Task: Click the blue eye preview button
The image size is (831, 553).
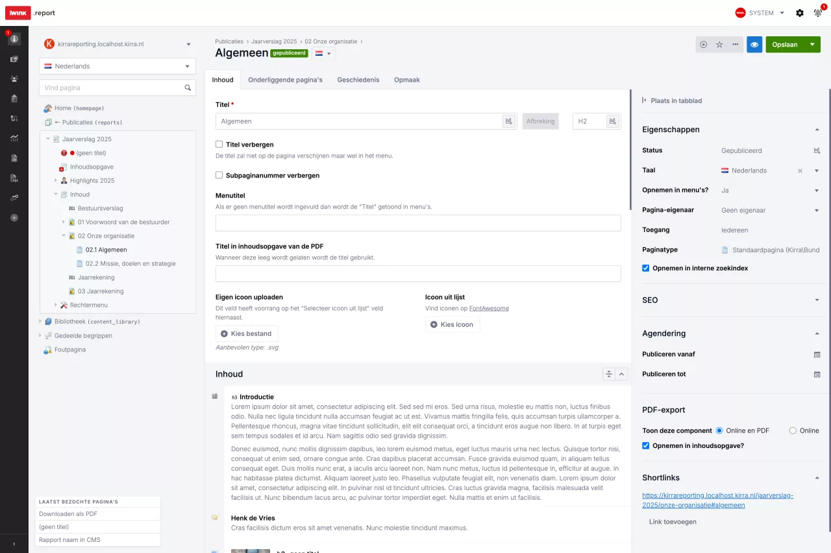Action: point(754,45)
